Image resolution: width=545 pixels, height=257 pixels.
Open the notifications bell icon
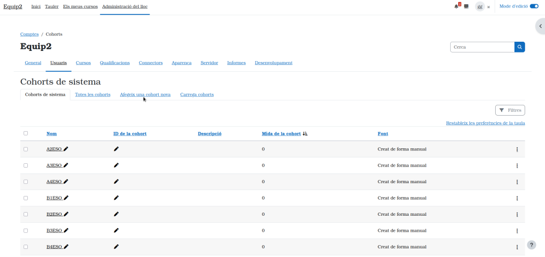pyautogui.click(x=457, y=6)
